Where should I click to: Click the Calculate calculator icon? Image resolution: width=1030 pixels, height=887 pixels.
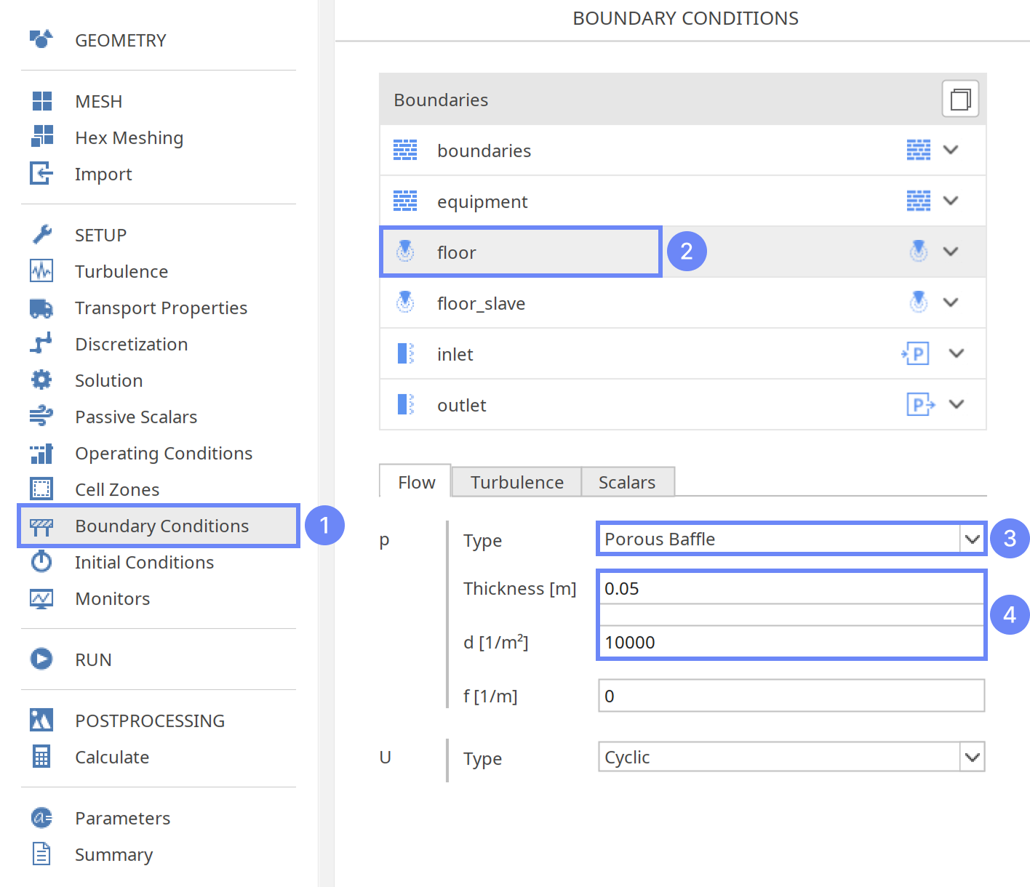point(41,757)
